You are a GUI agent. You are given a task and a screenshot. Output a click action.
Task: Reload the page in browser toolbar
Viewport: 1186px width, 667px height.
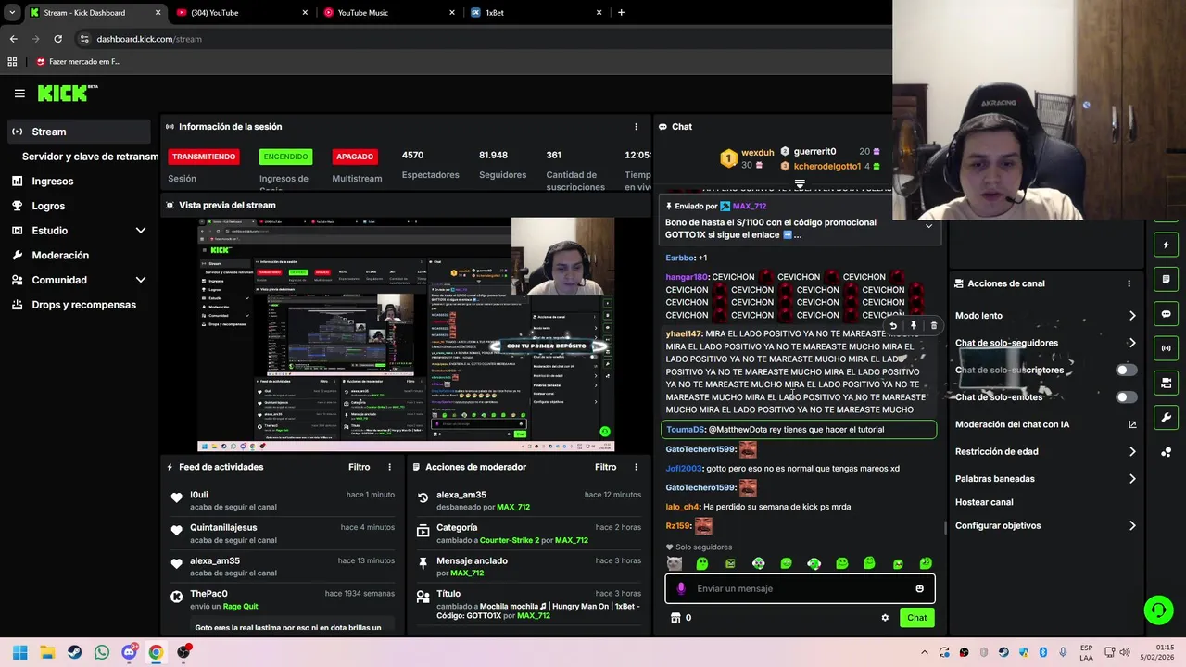tap(57, 39)
